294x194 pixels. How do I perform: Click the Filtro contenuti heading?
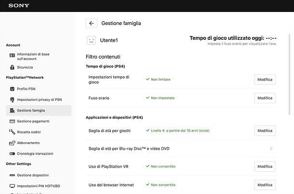click(103, 57)
